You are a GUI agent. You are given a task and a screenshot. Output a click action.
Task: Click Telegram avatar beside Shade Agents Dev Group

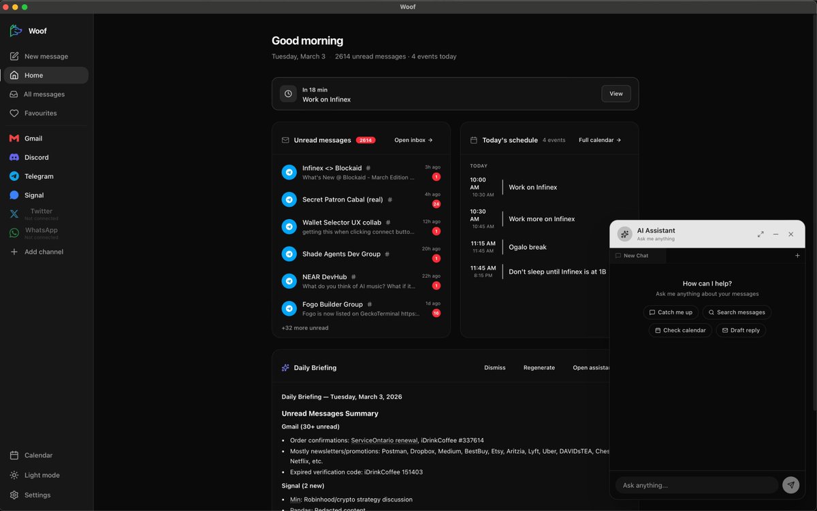click(289, 254)
